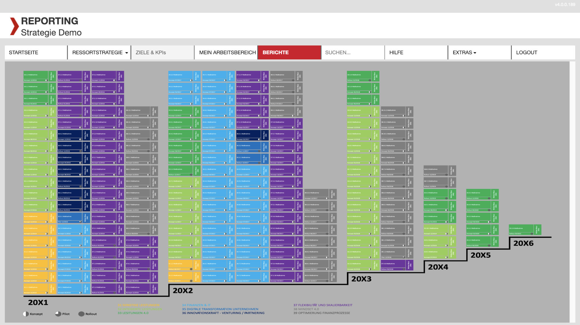The width and height of the screenshot is (580, 325).
Task: Click the Suchen search field
Action: [353, 52]
